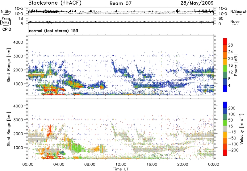The image size is (247, 171).
Task: Click the '28' tick on Power scale
Action: [230, 45]
